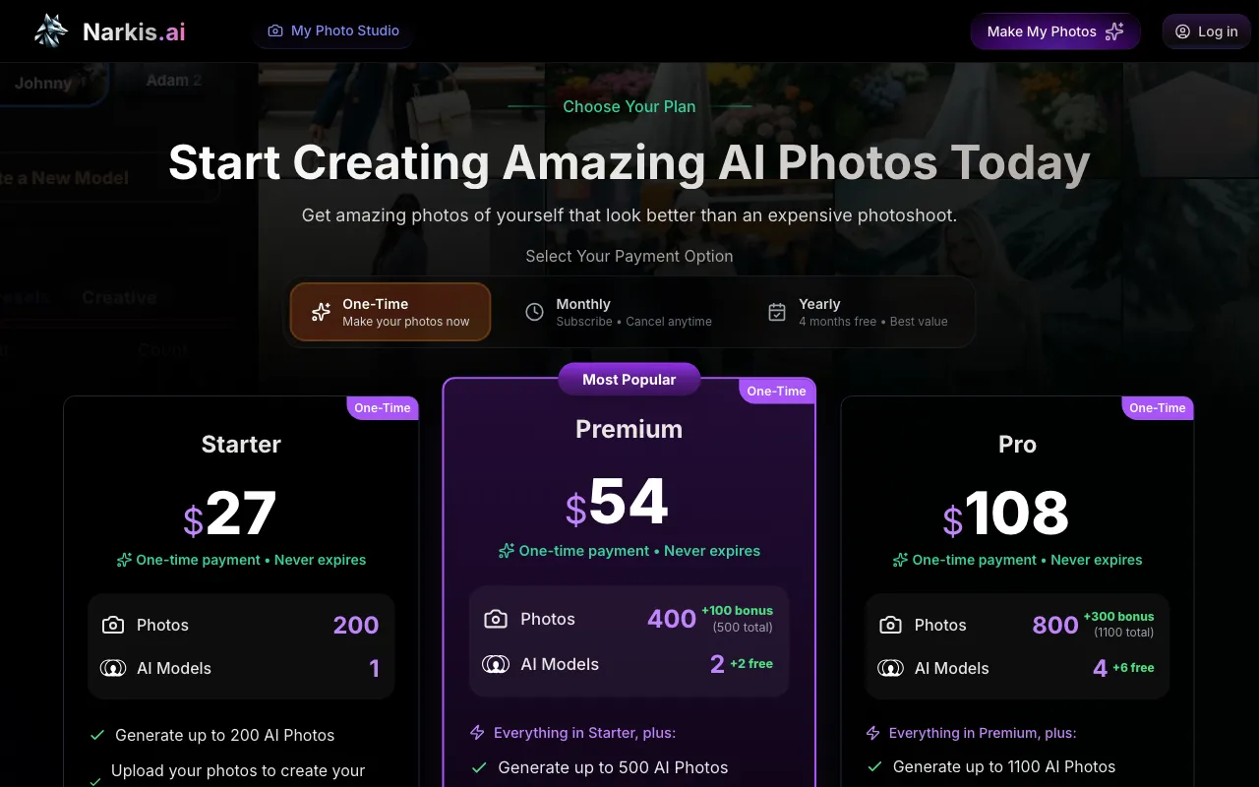Image resolution: width=1259 pixels, height=787 pixels.
Task: Click checkmark by Generate up to 200 AI Photos
Action: [97, 735]
